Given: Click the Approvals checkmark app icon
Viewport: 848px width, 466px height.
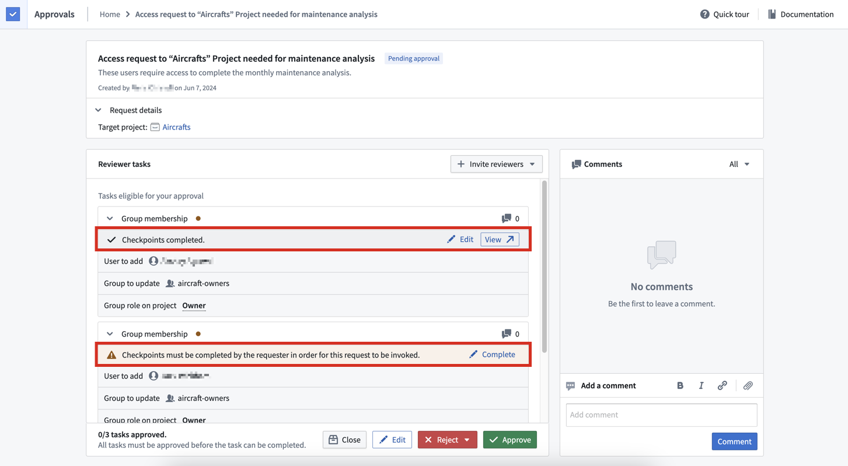Looking at the screenshot, I should click(x=13, y=14).
